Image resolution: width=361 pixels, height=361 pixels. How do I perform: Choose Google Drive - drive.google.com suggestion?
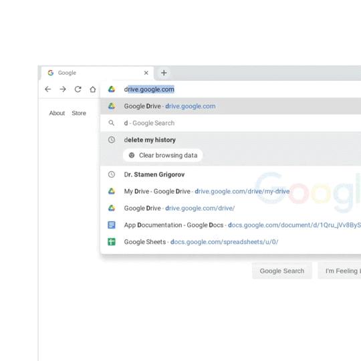[231, 106]
